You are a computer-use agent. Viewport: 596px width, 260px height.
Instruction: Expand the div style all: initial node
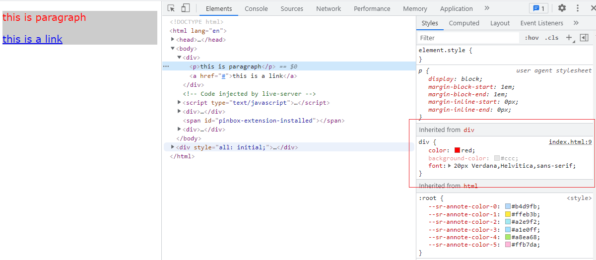pyautogui.click(x=173, y=147)
